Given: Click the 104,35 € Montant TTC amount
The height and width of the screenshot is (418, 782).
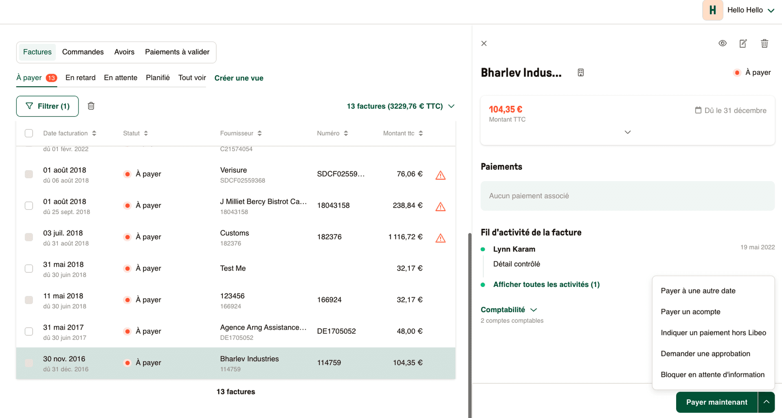Looking at the screenshot, I should (x=505, y=109).
